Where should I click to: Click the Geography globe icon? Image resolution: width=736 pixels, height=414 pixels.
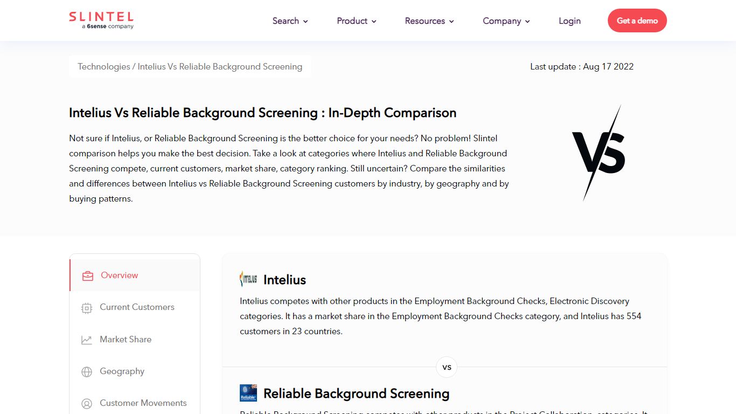87,372
